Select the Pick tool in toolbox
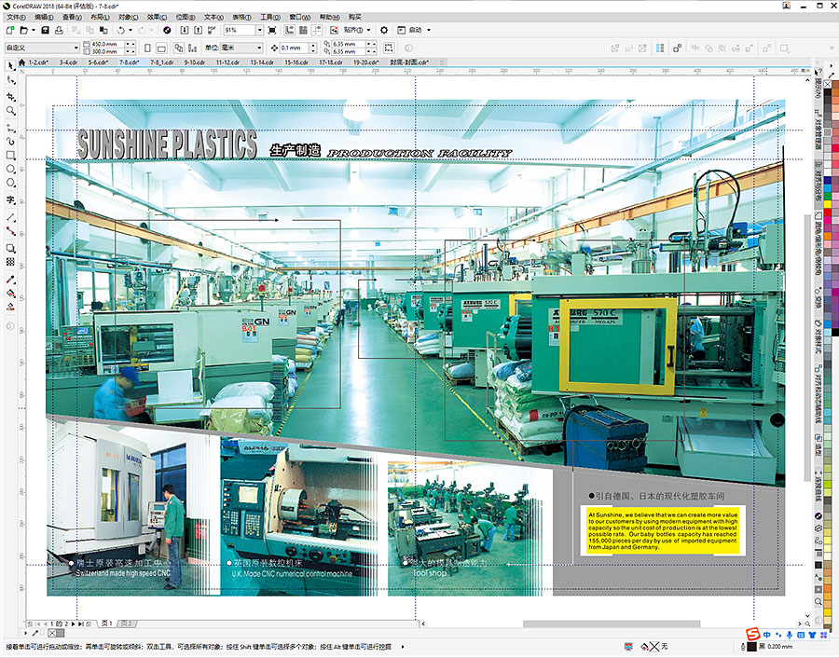Screen dimensions: 839x658 pos(10,65)
